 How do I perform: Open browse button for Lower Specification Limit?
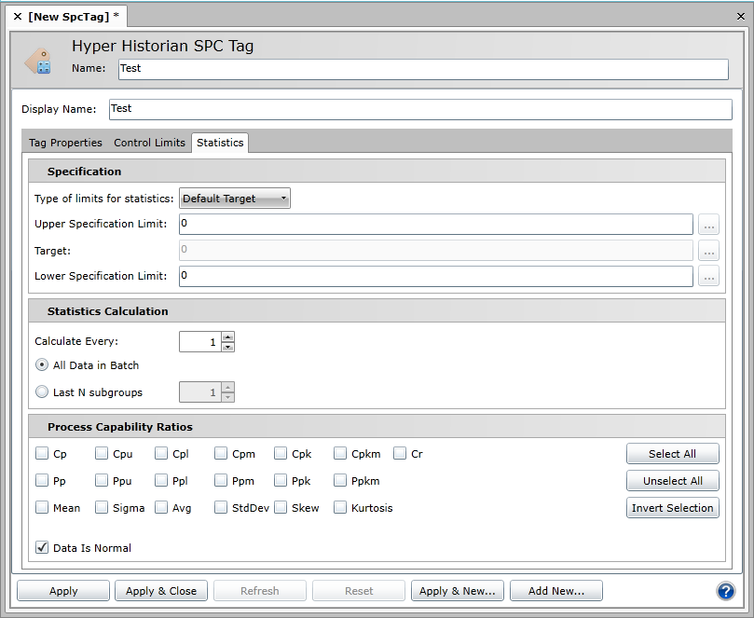pyautogui.click(x=709, y=276)
